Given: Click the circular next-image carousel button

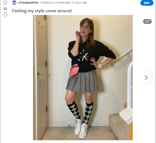Looking at the screenshot, I should [146, 77].
